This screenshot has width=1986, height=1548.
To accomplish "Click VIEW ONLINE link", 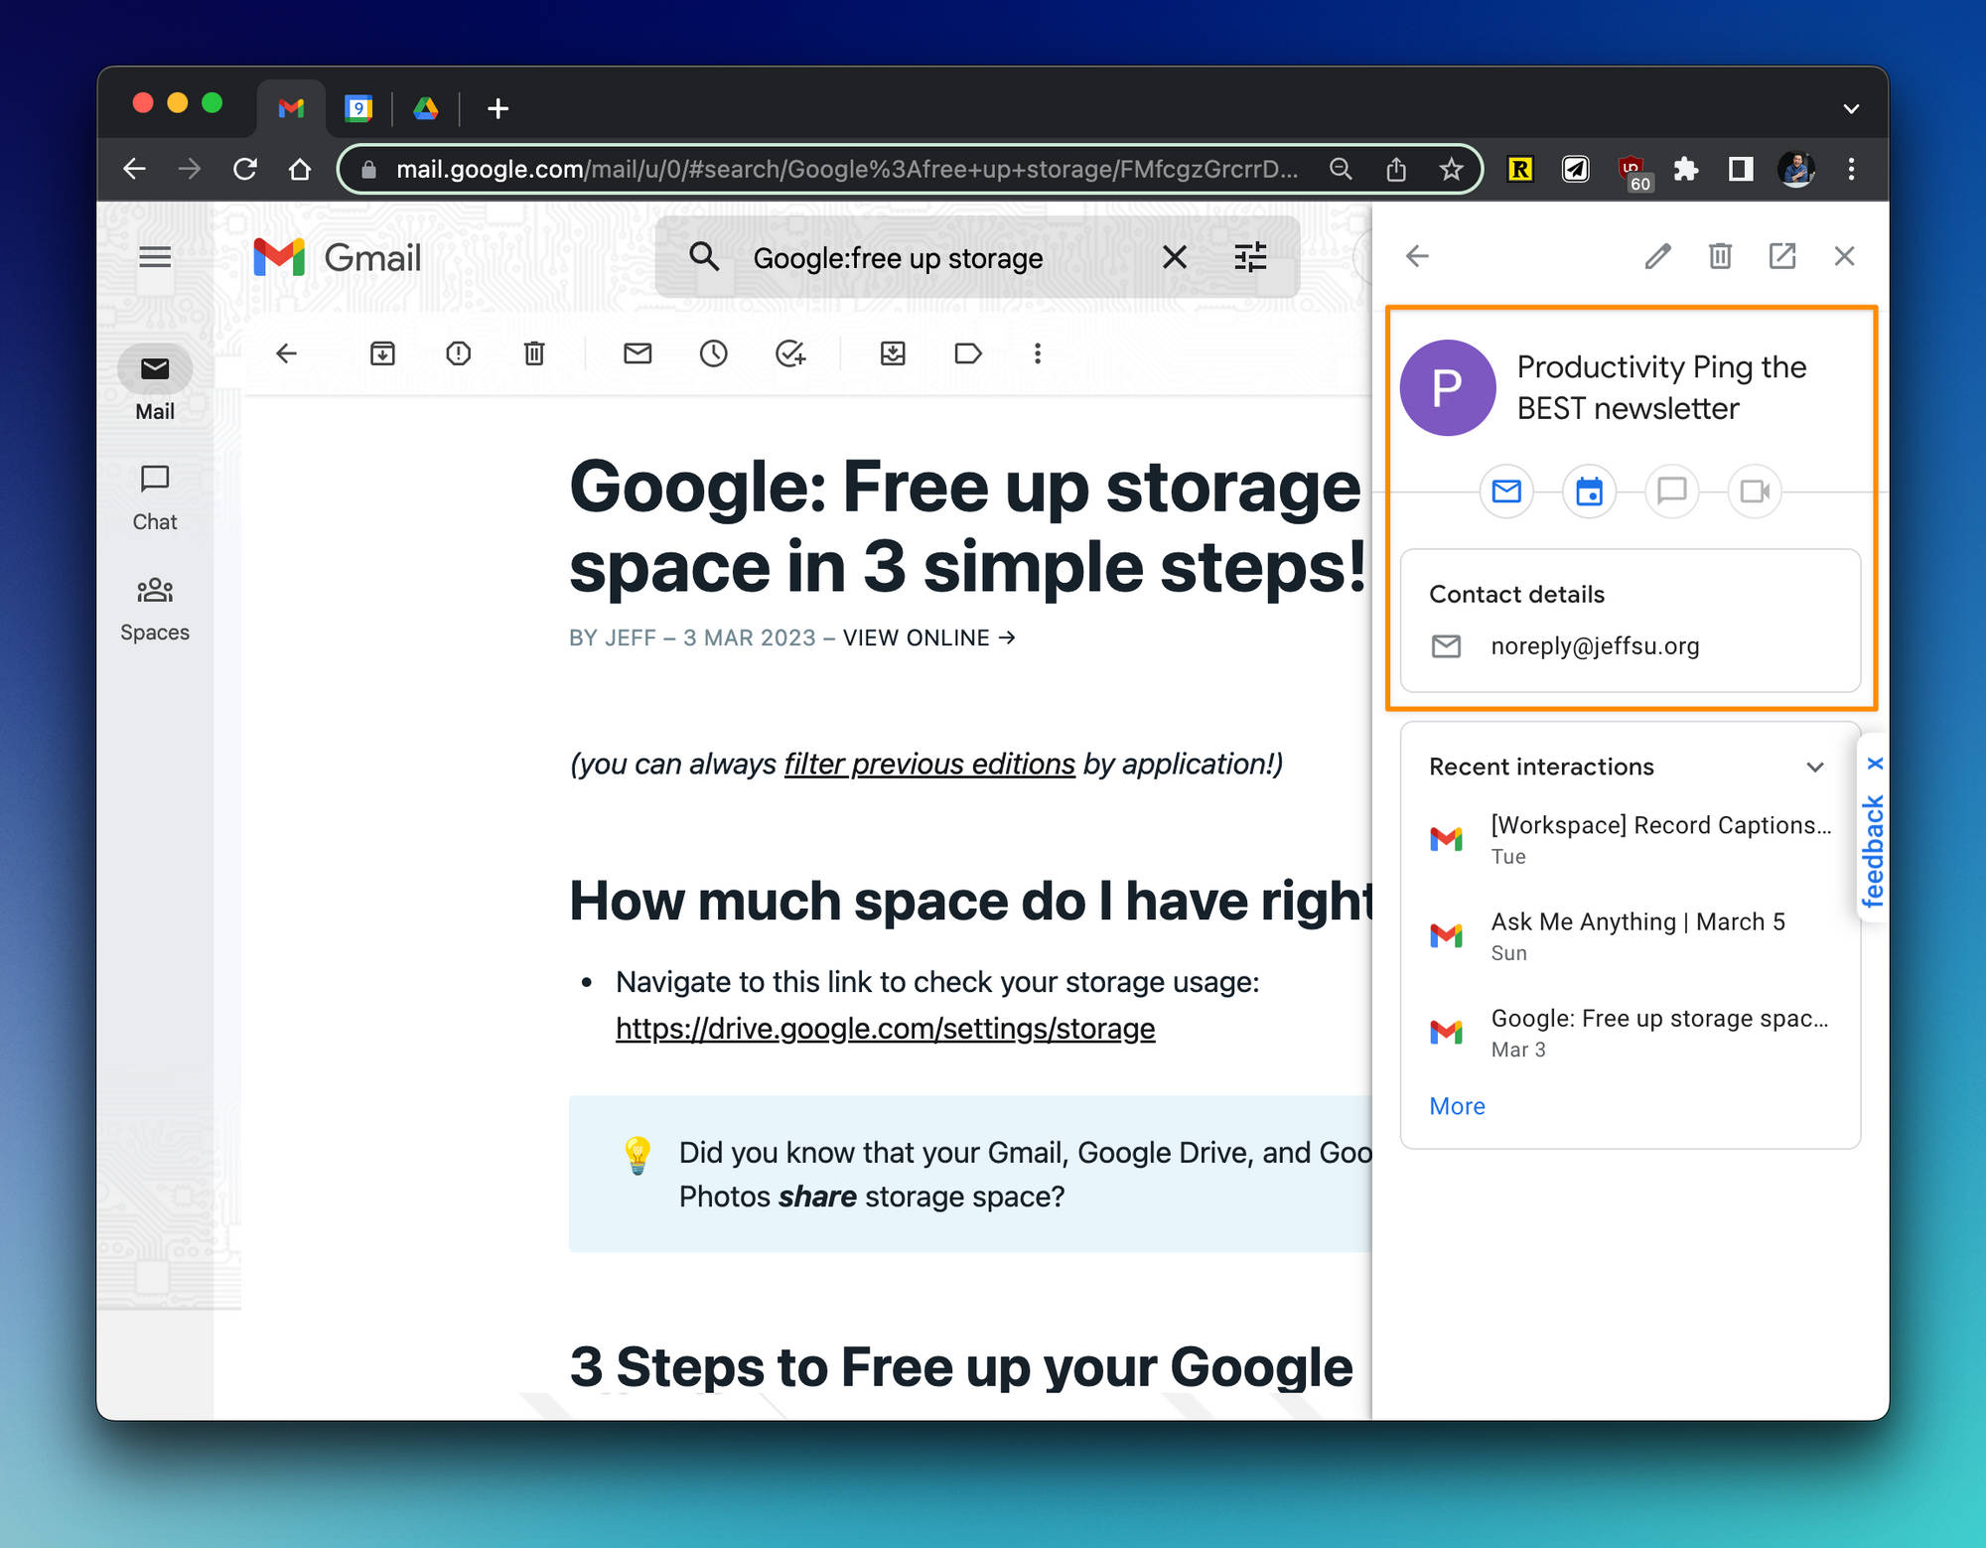I will [x=929, y=637].
